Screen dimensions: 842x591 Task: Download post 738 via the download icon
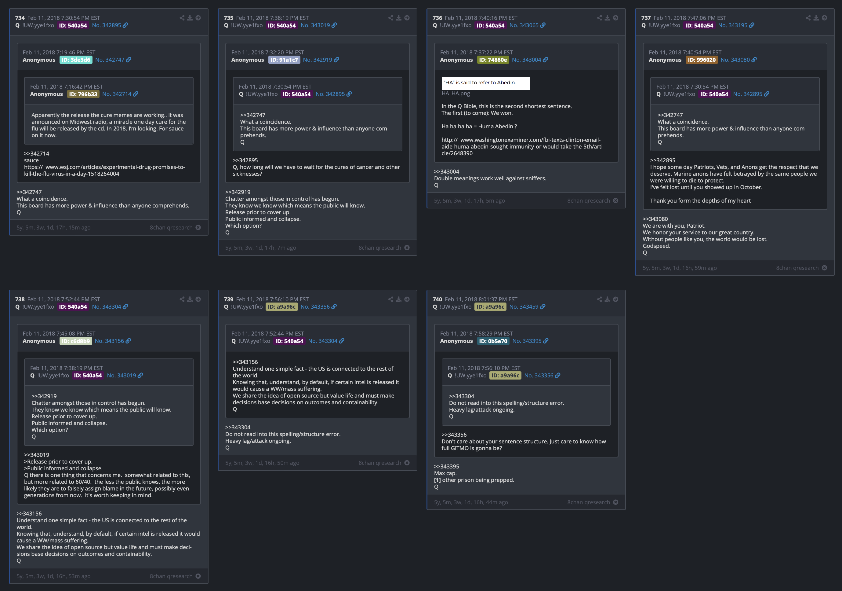(190, 299)
